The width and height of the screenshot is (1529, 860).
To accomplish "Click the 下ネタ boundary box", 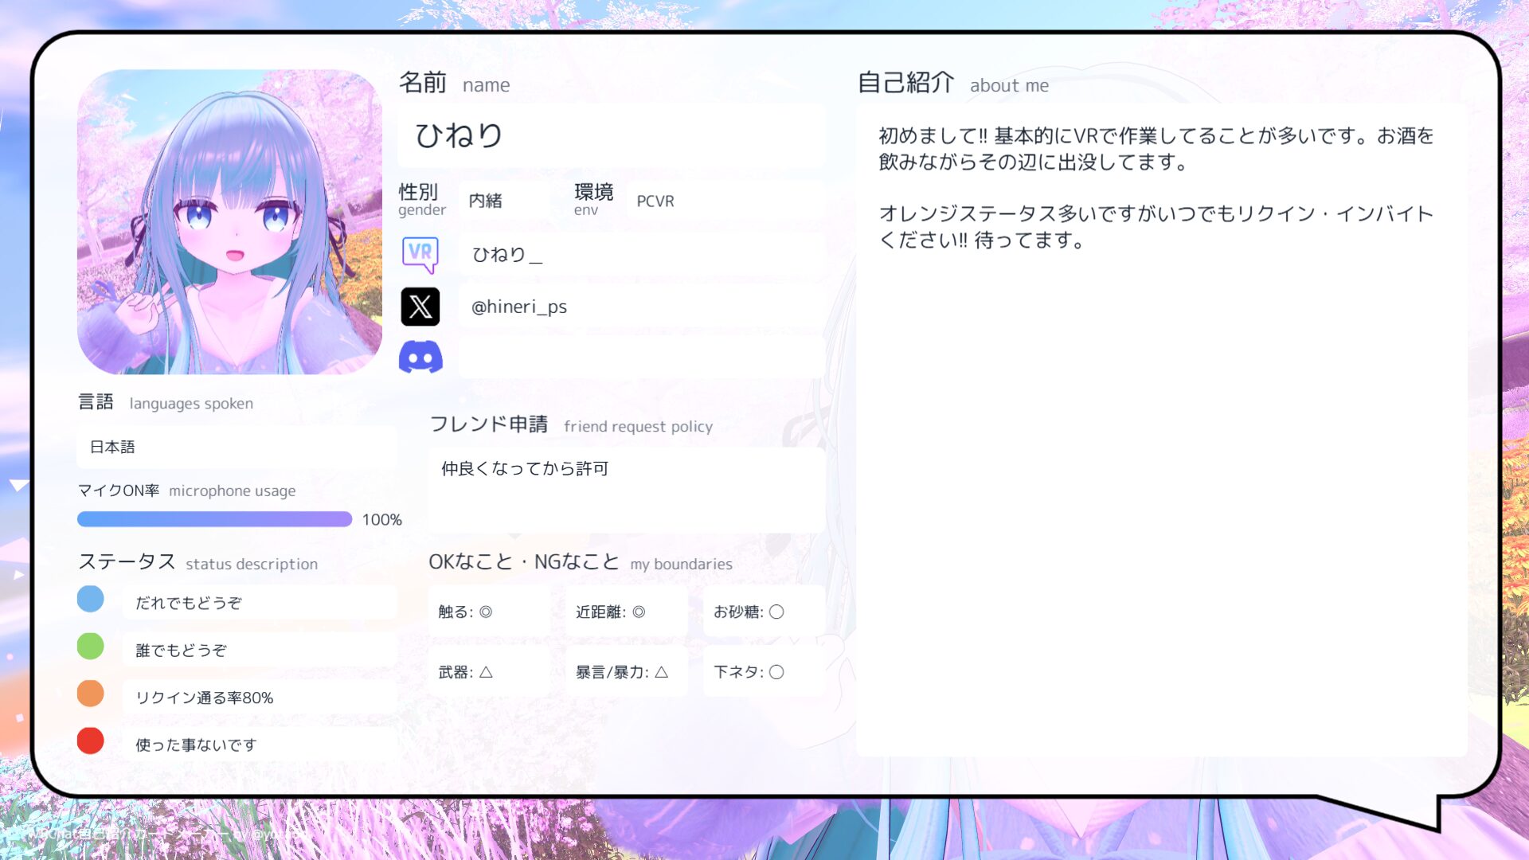I will pyautogui.click(x=763, y=672).
